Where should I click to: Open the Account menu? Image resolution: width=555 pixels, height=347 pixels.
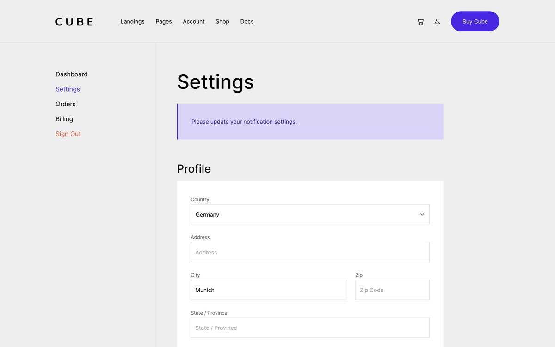pos(193,21)
